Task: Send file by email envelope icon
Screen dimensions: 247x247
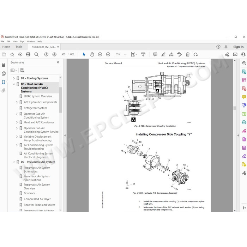Action: [x=235, y=54]
